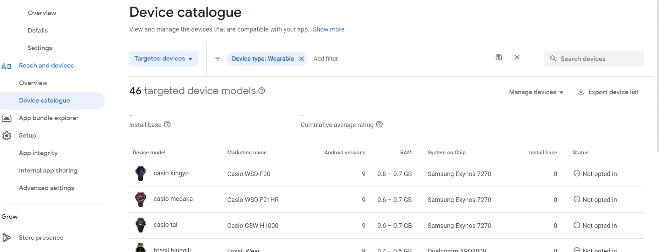Open Details in the sidebar
Viewport: 661px width, 252px height.
tap(38, 30)
